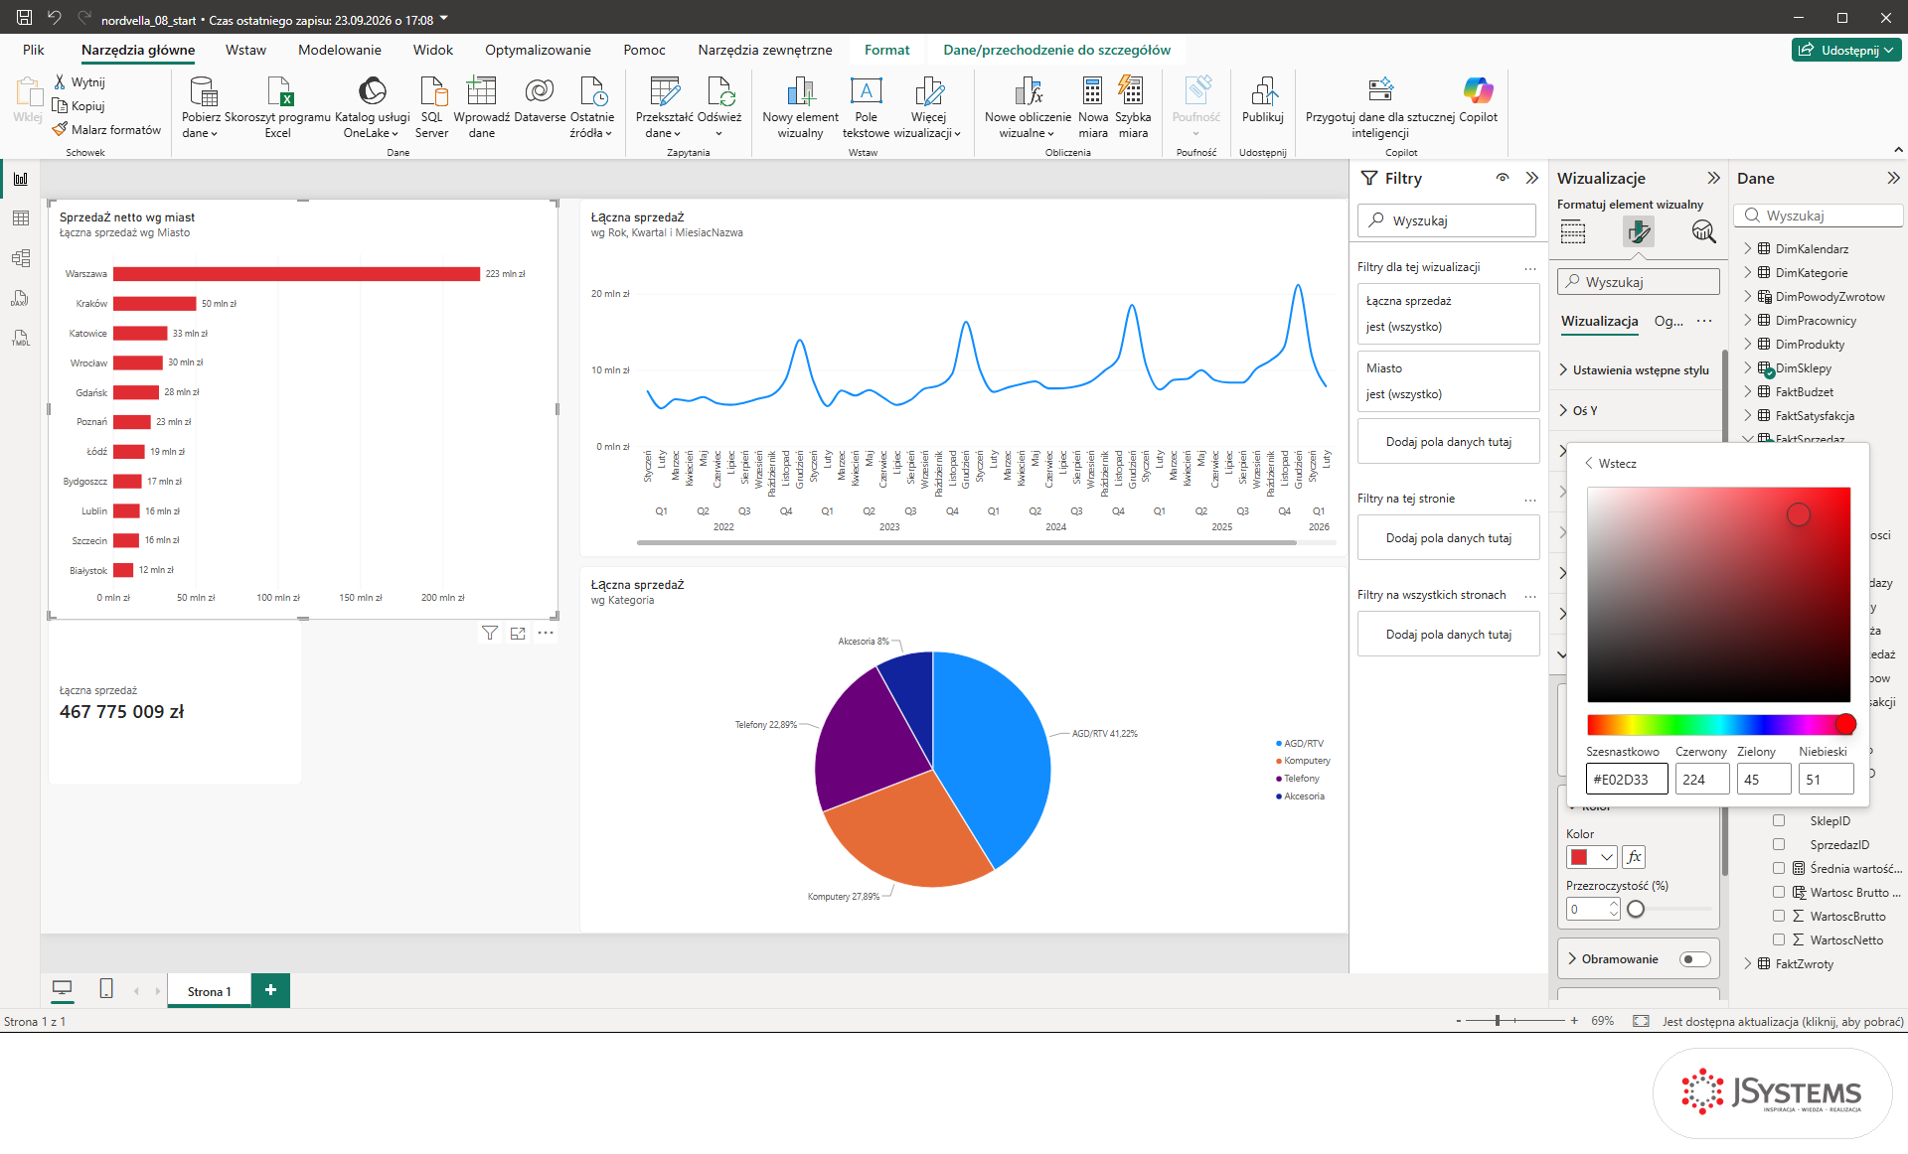Open the Modelowanie ribbon tab
Image resolution: width=1908 pixels, height=1154 pixels.
(340, 50)
